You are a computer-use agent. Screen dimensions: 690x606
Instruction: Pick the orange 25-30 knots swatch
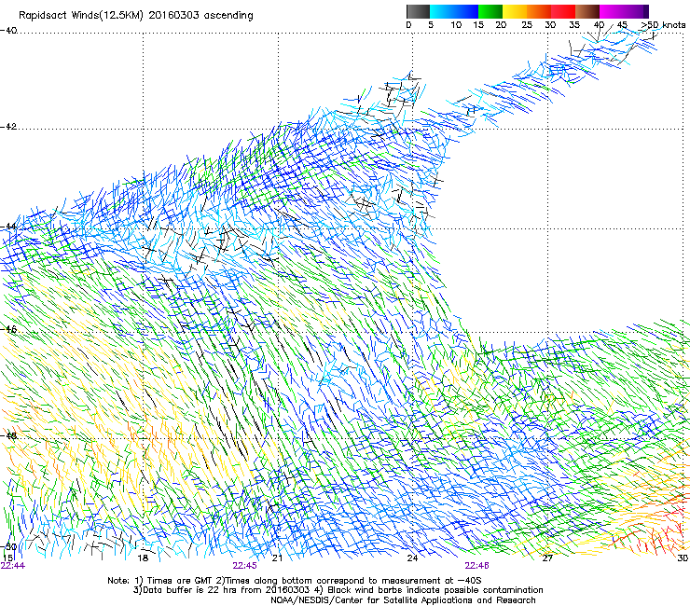[x=539, y=11]
